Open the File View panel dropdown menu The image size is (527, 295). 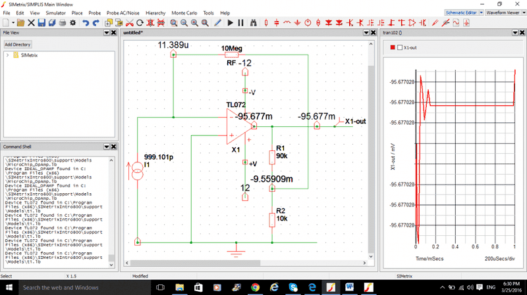tap(107, 32)
